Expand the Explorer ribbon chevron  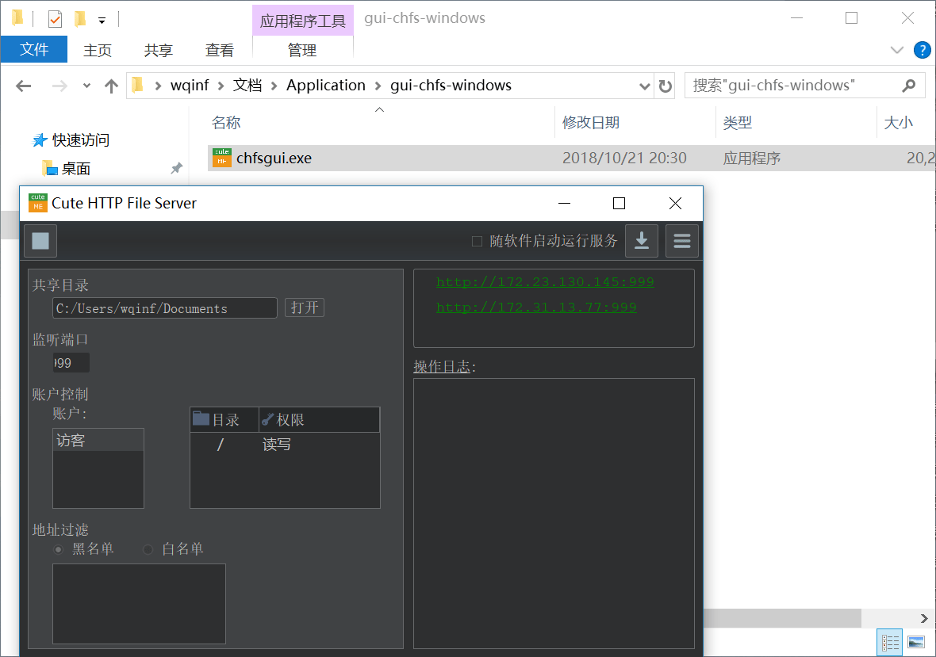(897, 50)
